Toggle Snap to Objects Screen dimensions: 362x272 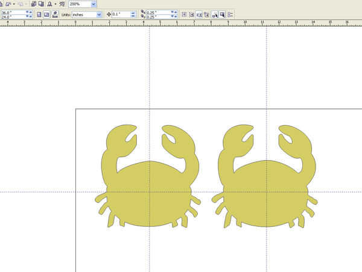(199, 14)
